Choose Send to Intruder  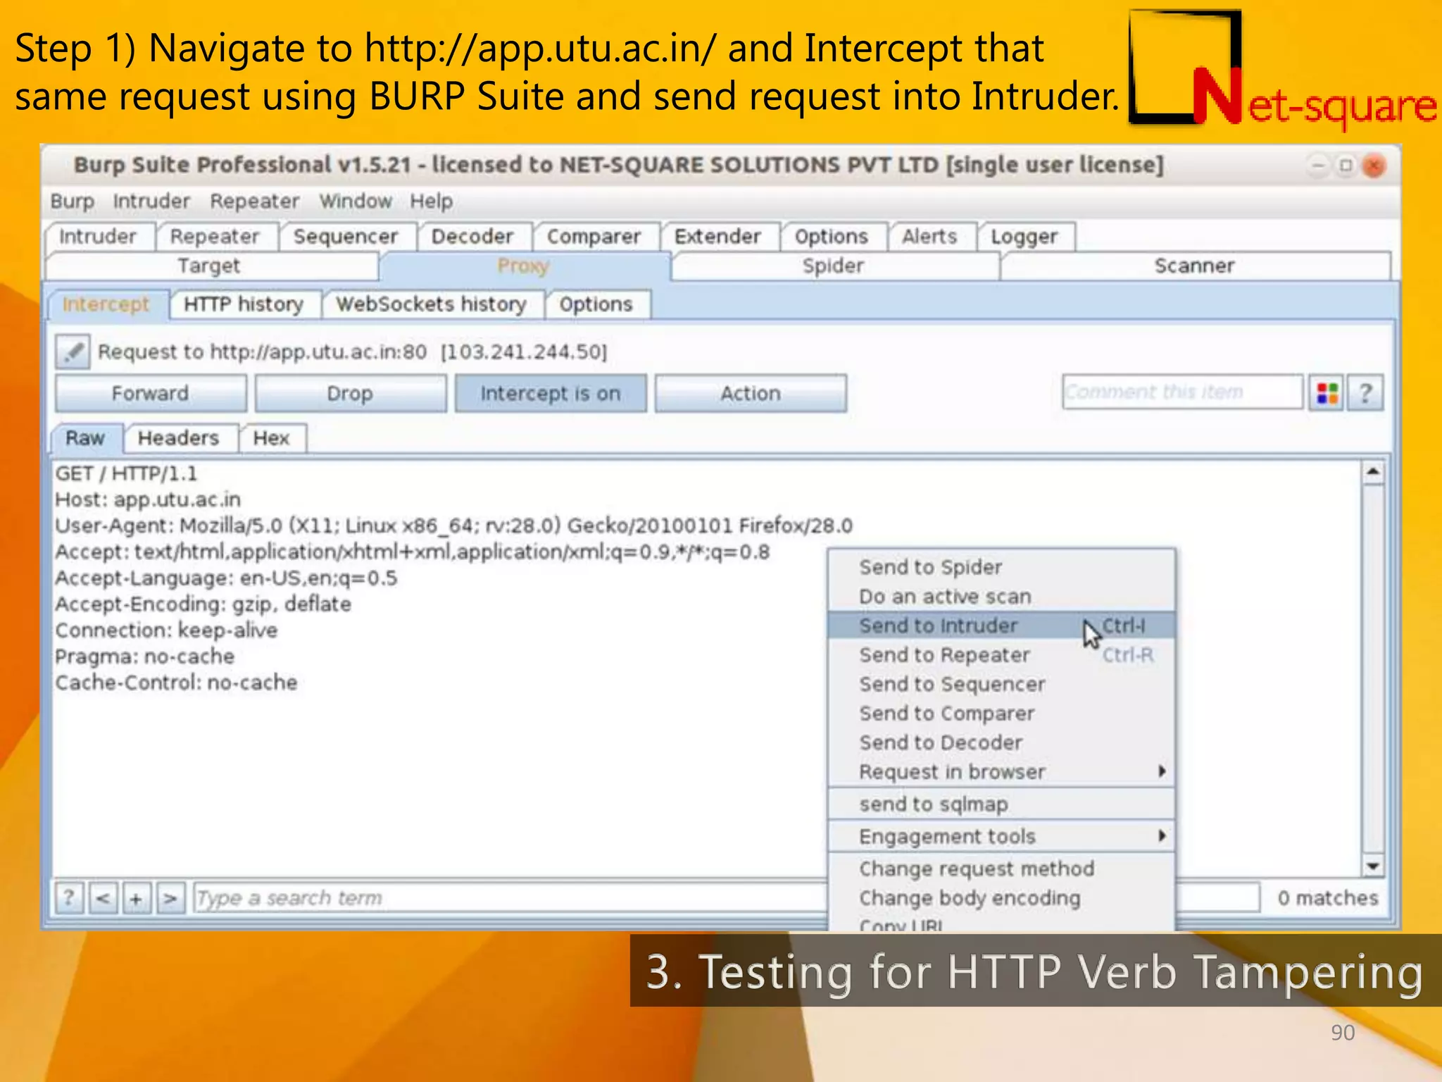[x=1001, y=626]
